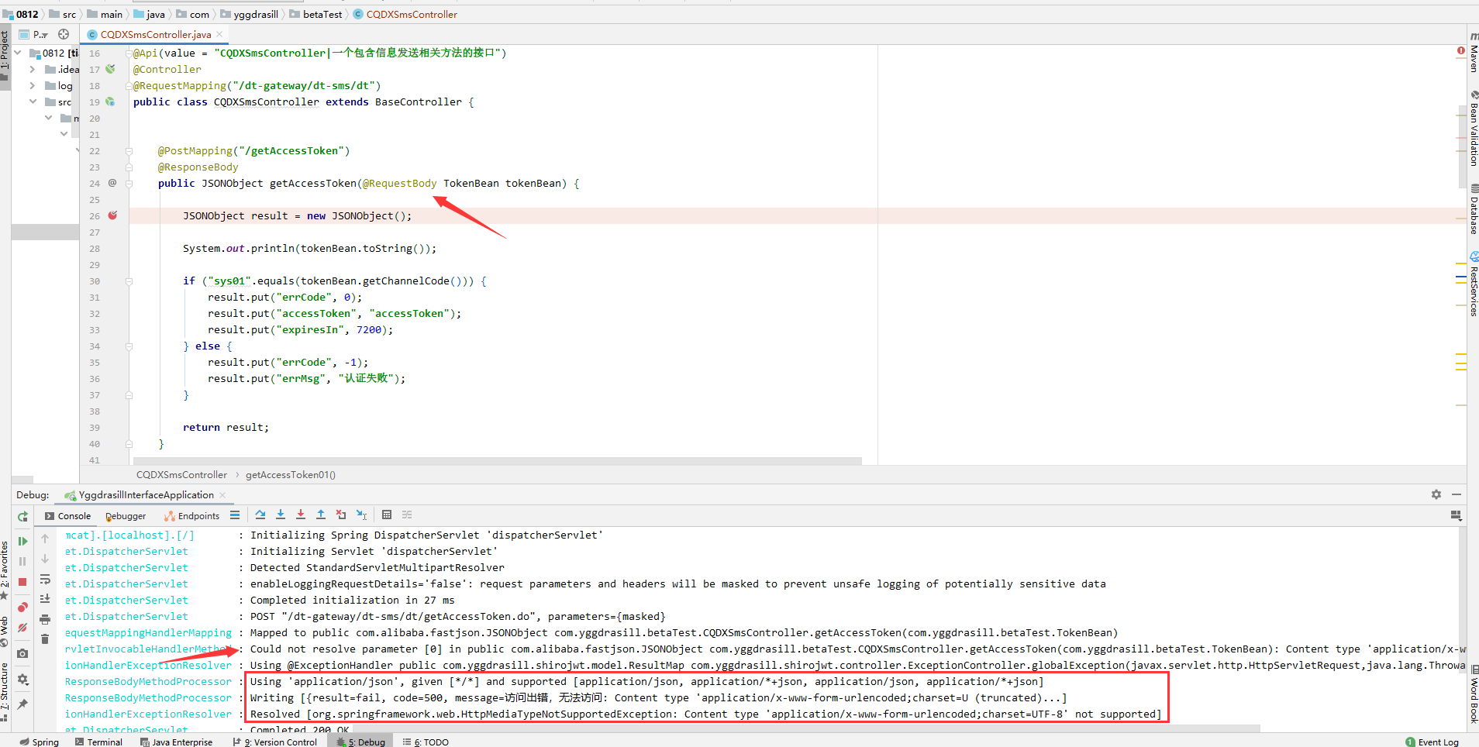Open Evaluate Expression calculator icon

(x=387, y=515)
